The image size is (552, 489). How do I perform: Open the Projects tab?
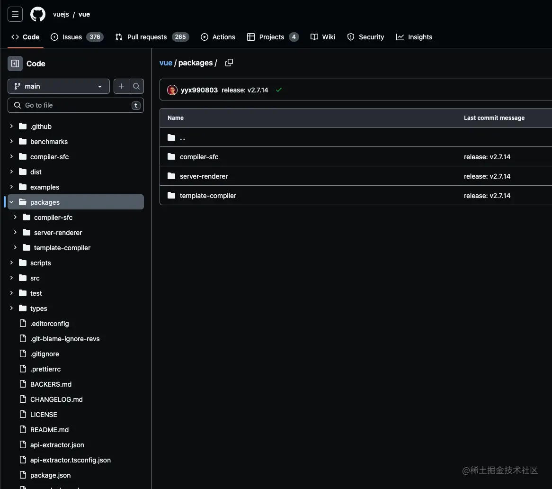pyautogui.click(x=273, y=37)
